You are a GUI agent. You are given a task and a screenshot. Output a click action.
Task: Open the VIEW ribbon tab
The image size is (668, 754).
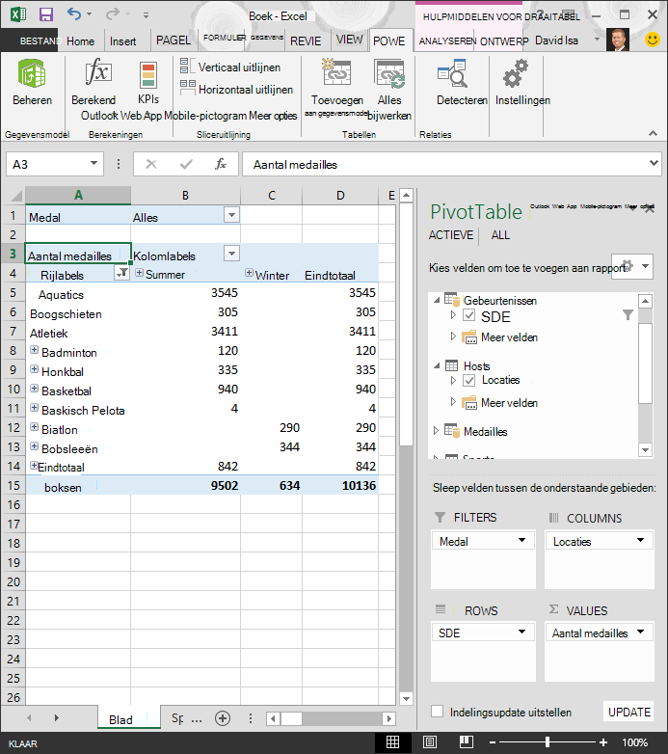[349, 40]
